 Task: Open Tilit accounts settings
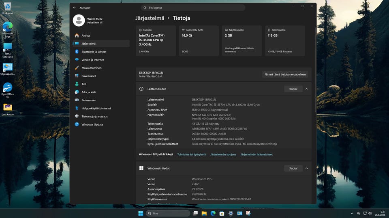pyautogui.click(x=101, y=84)
